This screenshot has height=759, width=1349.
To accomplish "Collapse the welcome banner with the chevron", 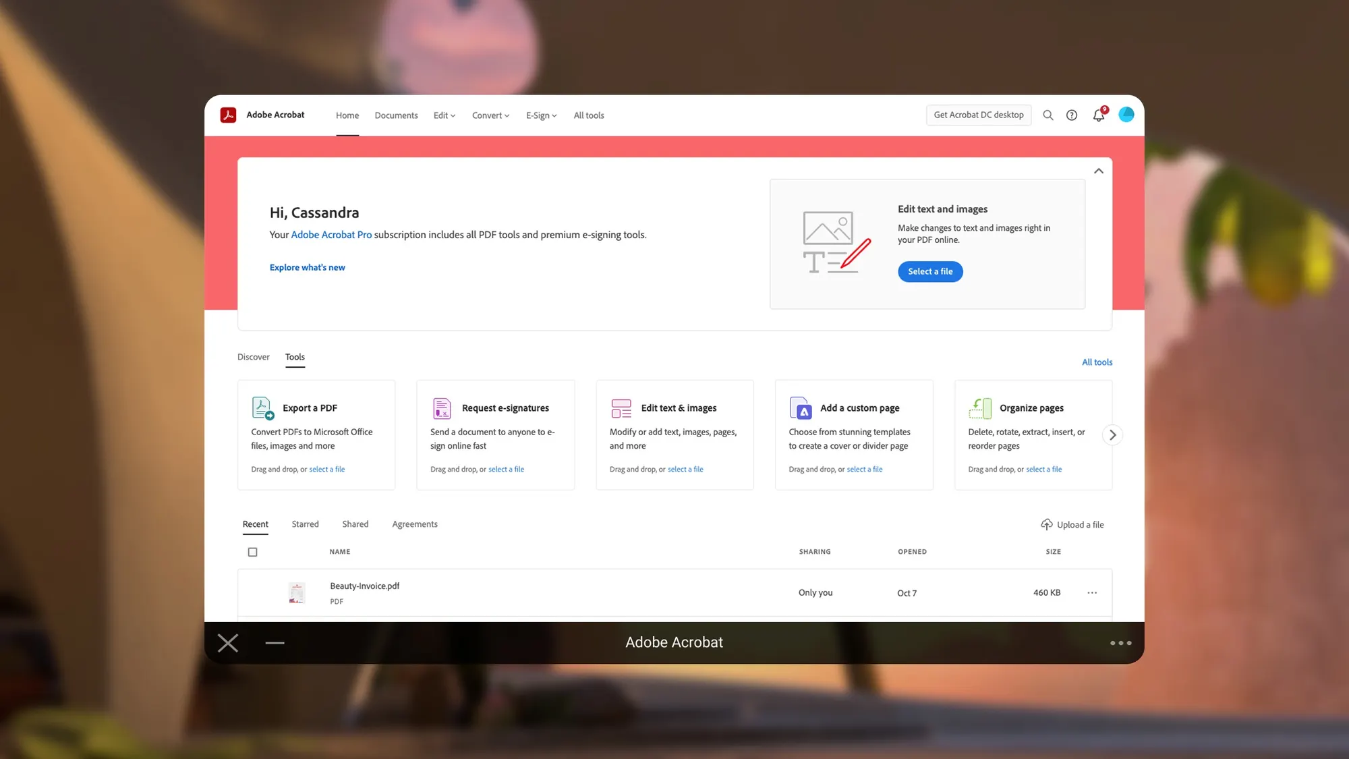I will [x=1098, y=171].
